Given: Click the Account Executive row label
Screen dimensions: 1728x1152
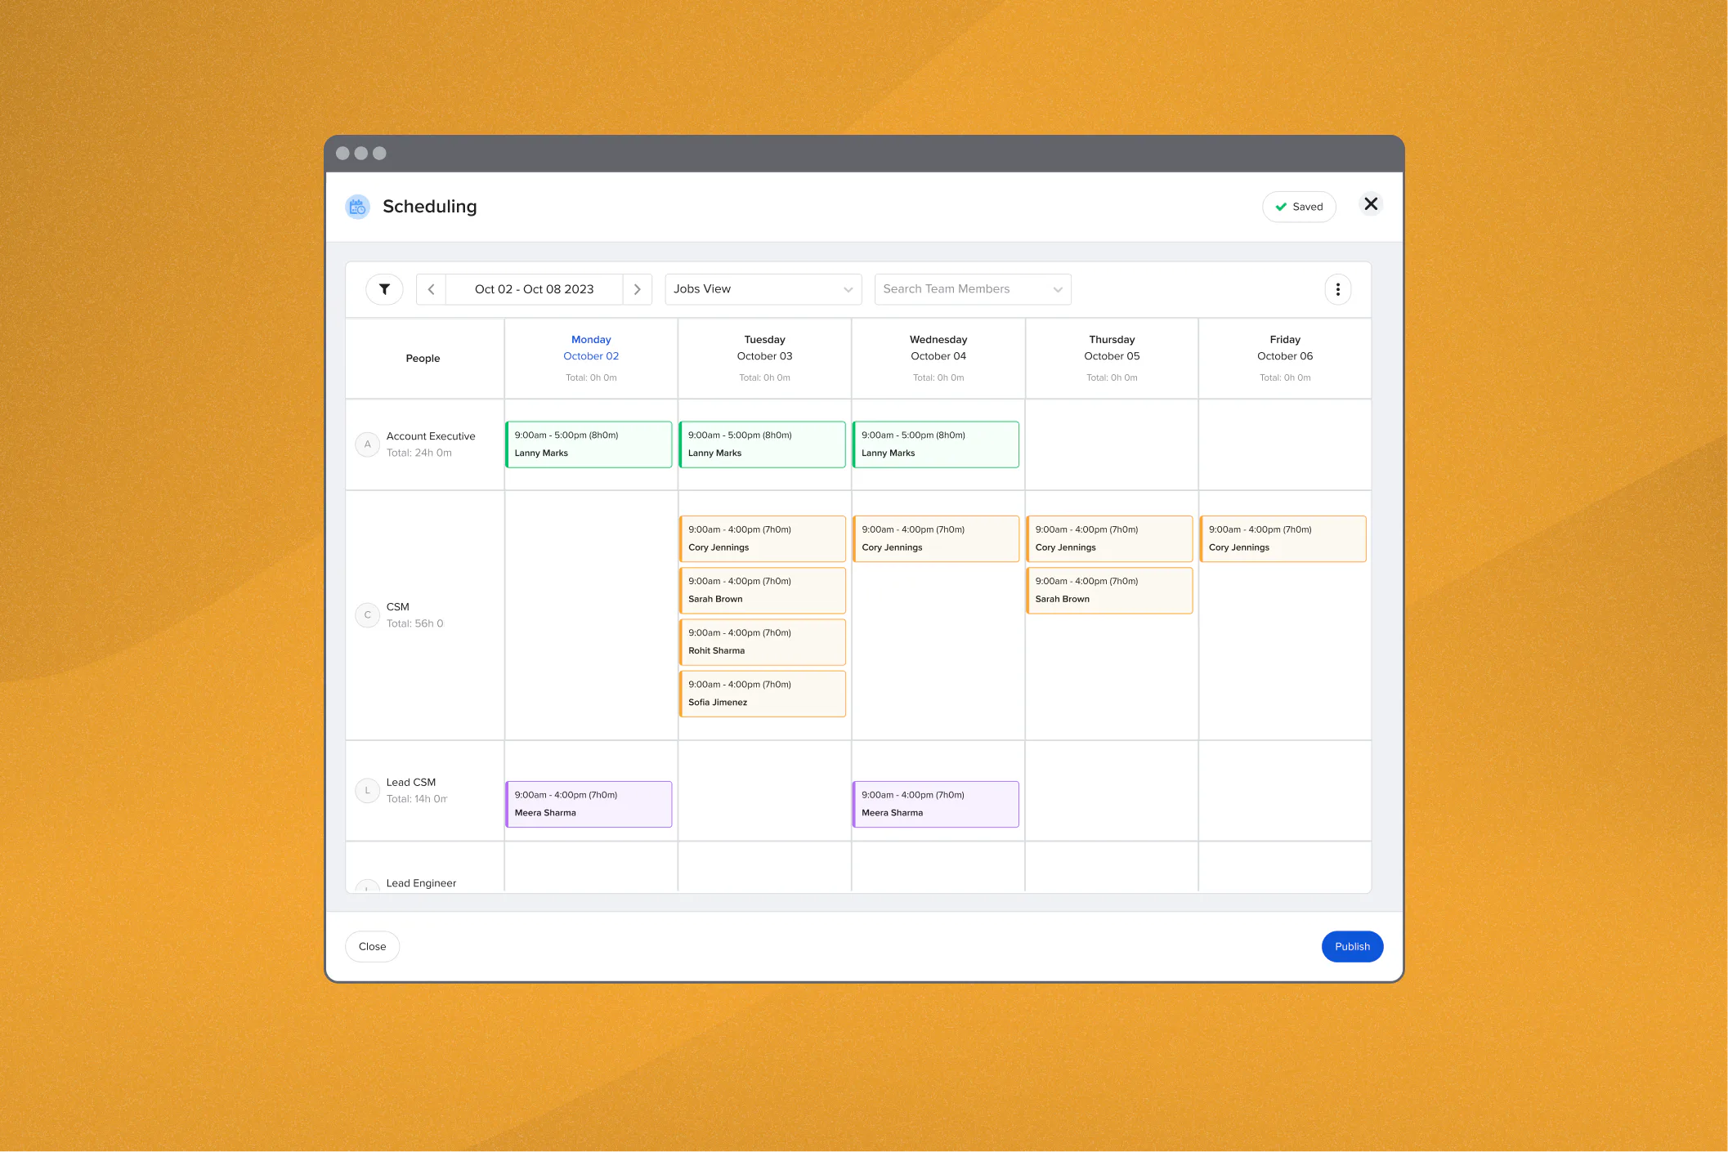Looking at the screenshot, I should [431, 436].
